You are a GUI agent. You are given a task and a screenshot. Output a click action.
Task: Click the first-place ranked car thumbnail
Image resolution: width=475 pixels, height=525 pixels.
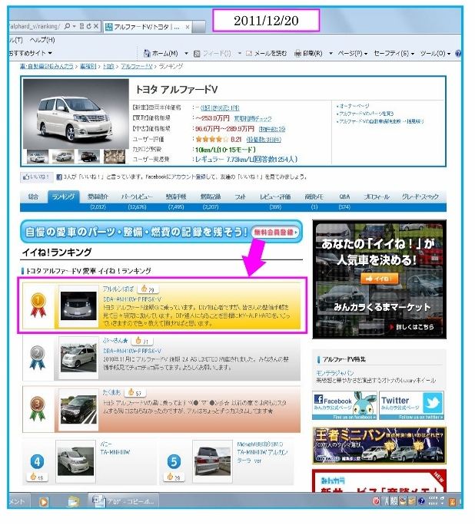[x=78, y=305]
